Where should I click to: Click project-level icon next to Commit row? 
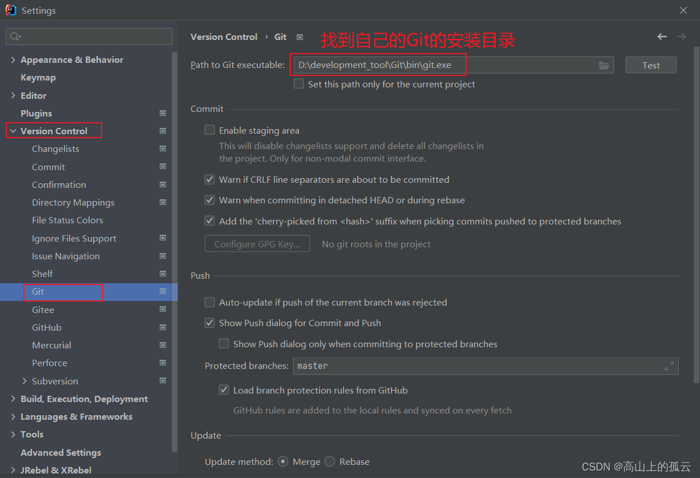pos(163,167)
